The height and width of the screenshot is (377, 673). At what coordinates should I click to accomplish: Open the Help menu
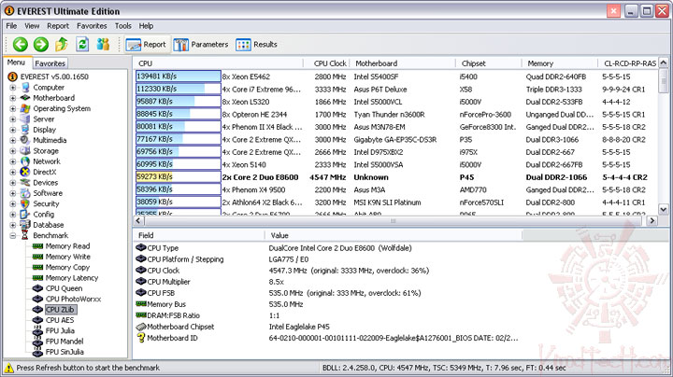(146, 26)
